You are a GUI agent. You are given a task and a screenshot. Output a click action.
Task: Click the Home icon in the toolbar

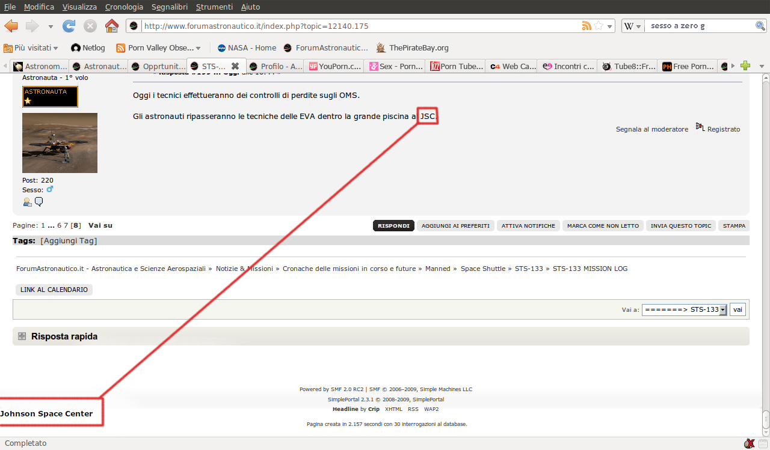[111, 26]
